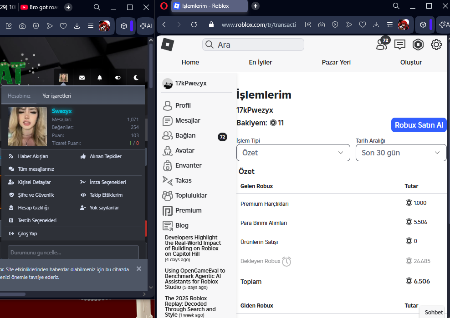Switch to Hesabınız tab in forum menu
450x318 pixels.
(19, 96)
